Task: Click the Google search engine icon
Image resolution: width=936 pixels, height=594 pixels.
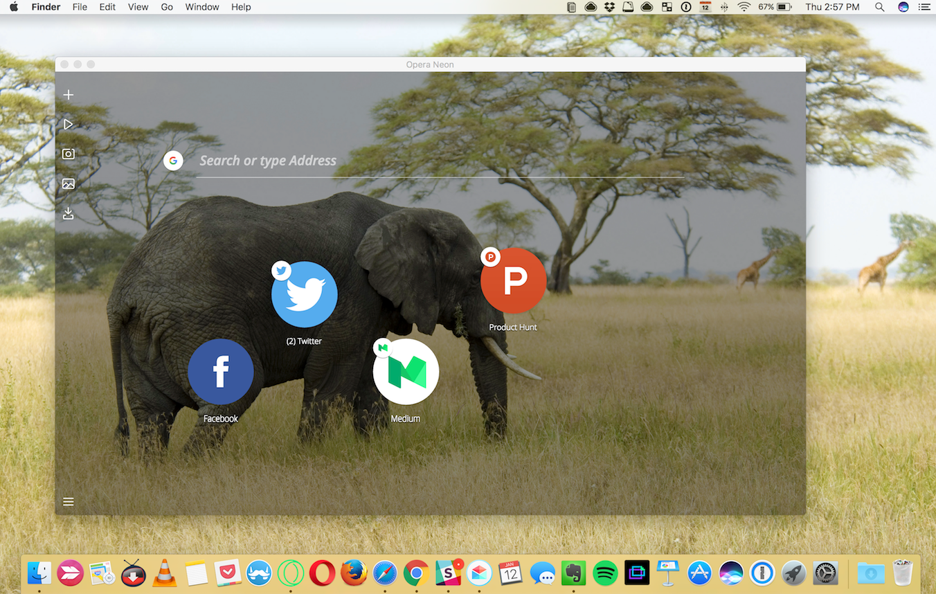Action: pyautogui.click(x=173, y=161)
